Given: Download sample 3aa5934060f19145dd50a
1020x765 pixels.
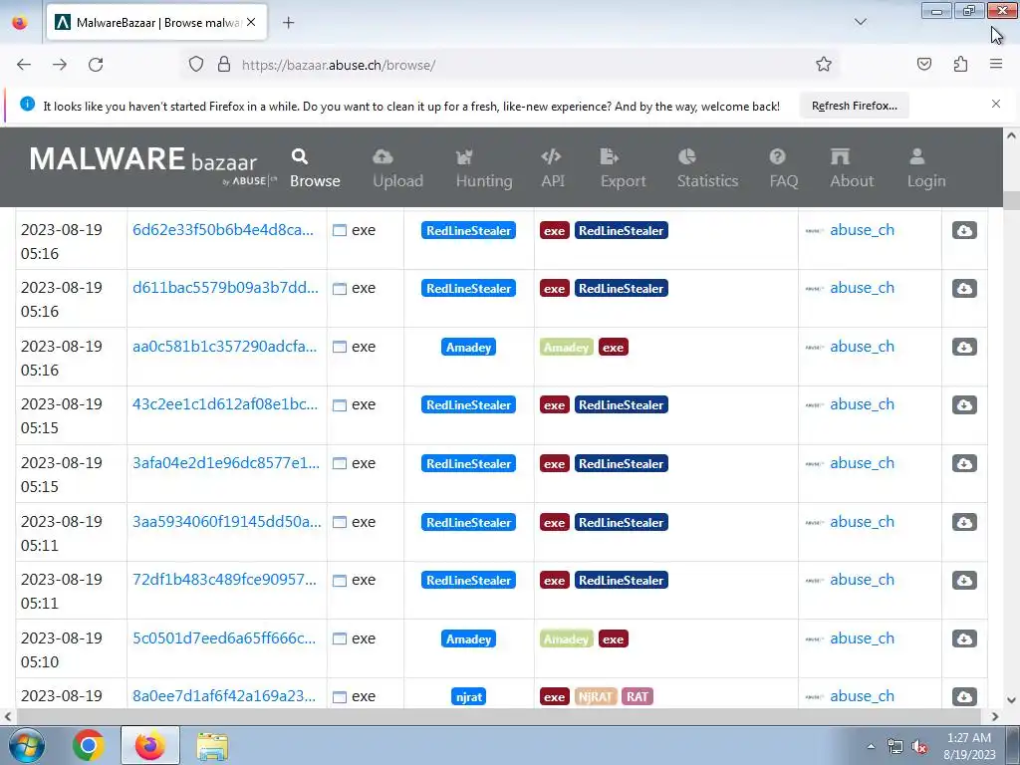Looking at the screenshot, I should pyautogui.click(x=964, y=522).
